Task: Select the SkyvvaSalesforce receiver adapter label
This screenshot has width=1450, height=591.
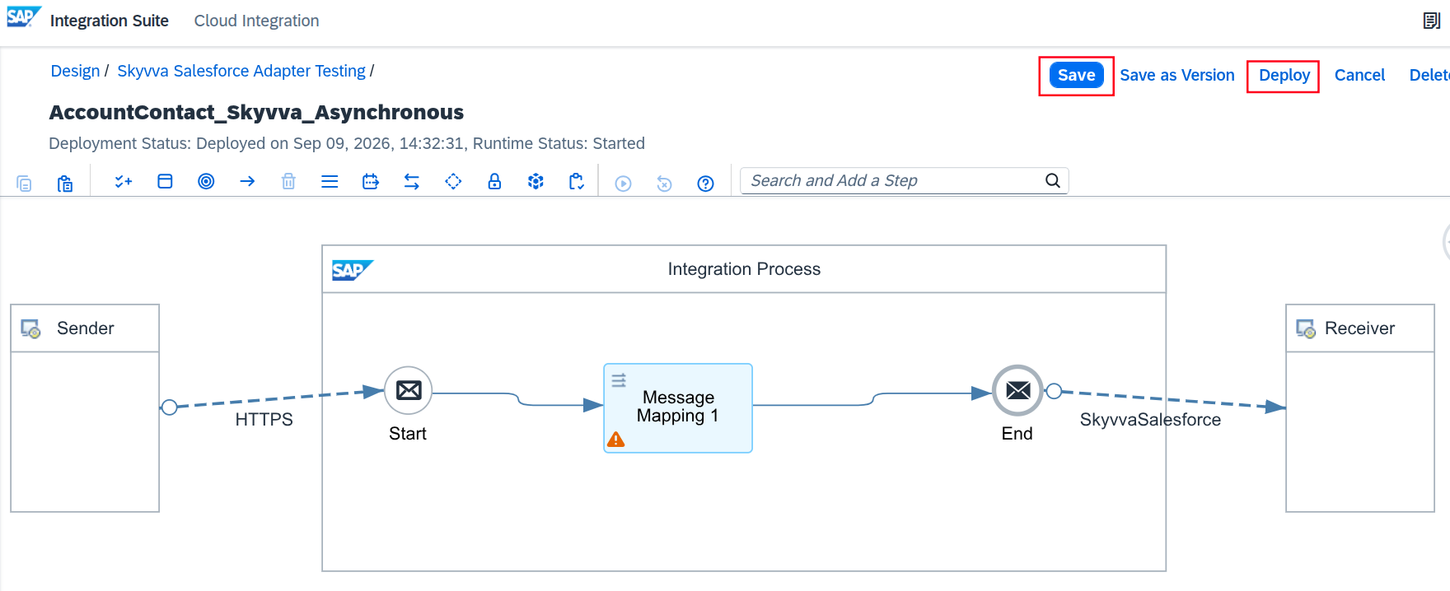Action: coord(1150,419)
